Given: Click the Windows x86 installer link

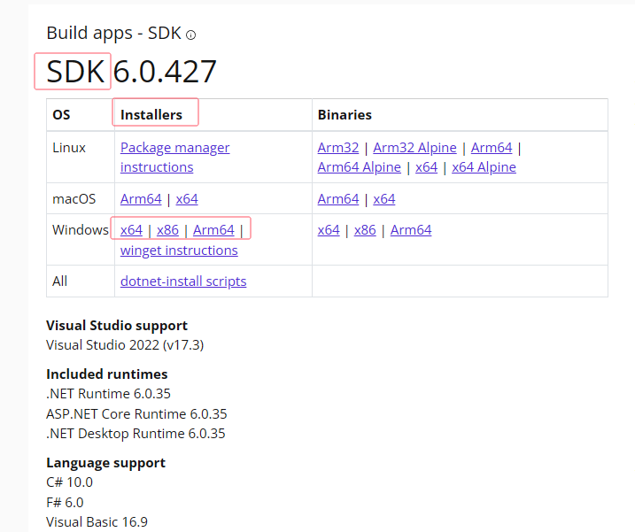Looking at the screenshot, I should (x=167, y=230).
